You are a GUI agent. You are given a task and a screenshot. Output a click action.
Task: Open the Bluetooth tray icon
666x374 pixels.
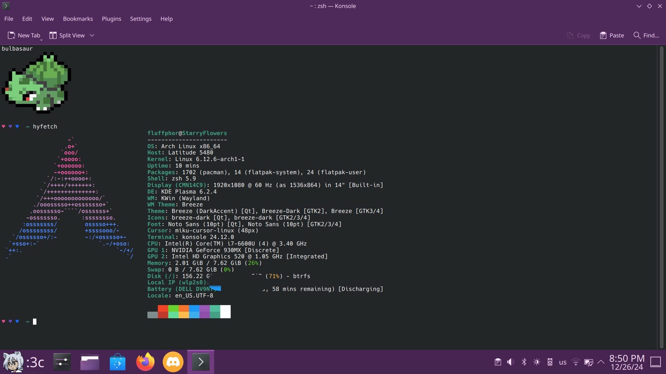tap(524, 362)
